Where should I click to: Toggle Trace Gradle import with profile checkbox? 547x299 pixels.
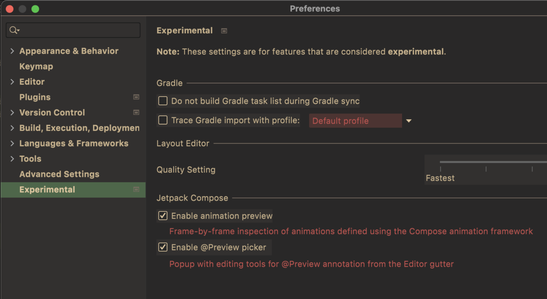pos(163,120)
